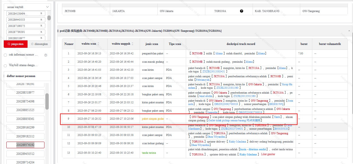Select order 200288858361 in the list
This screenshot has height=164, width=353.
pos(25,119)
